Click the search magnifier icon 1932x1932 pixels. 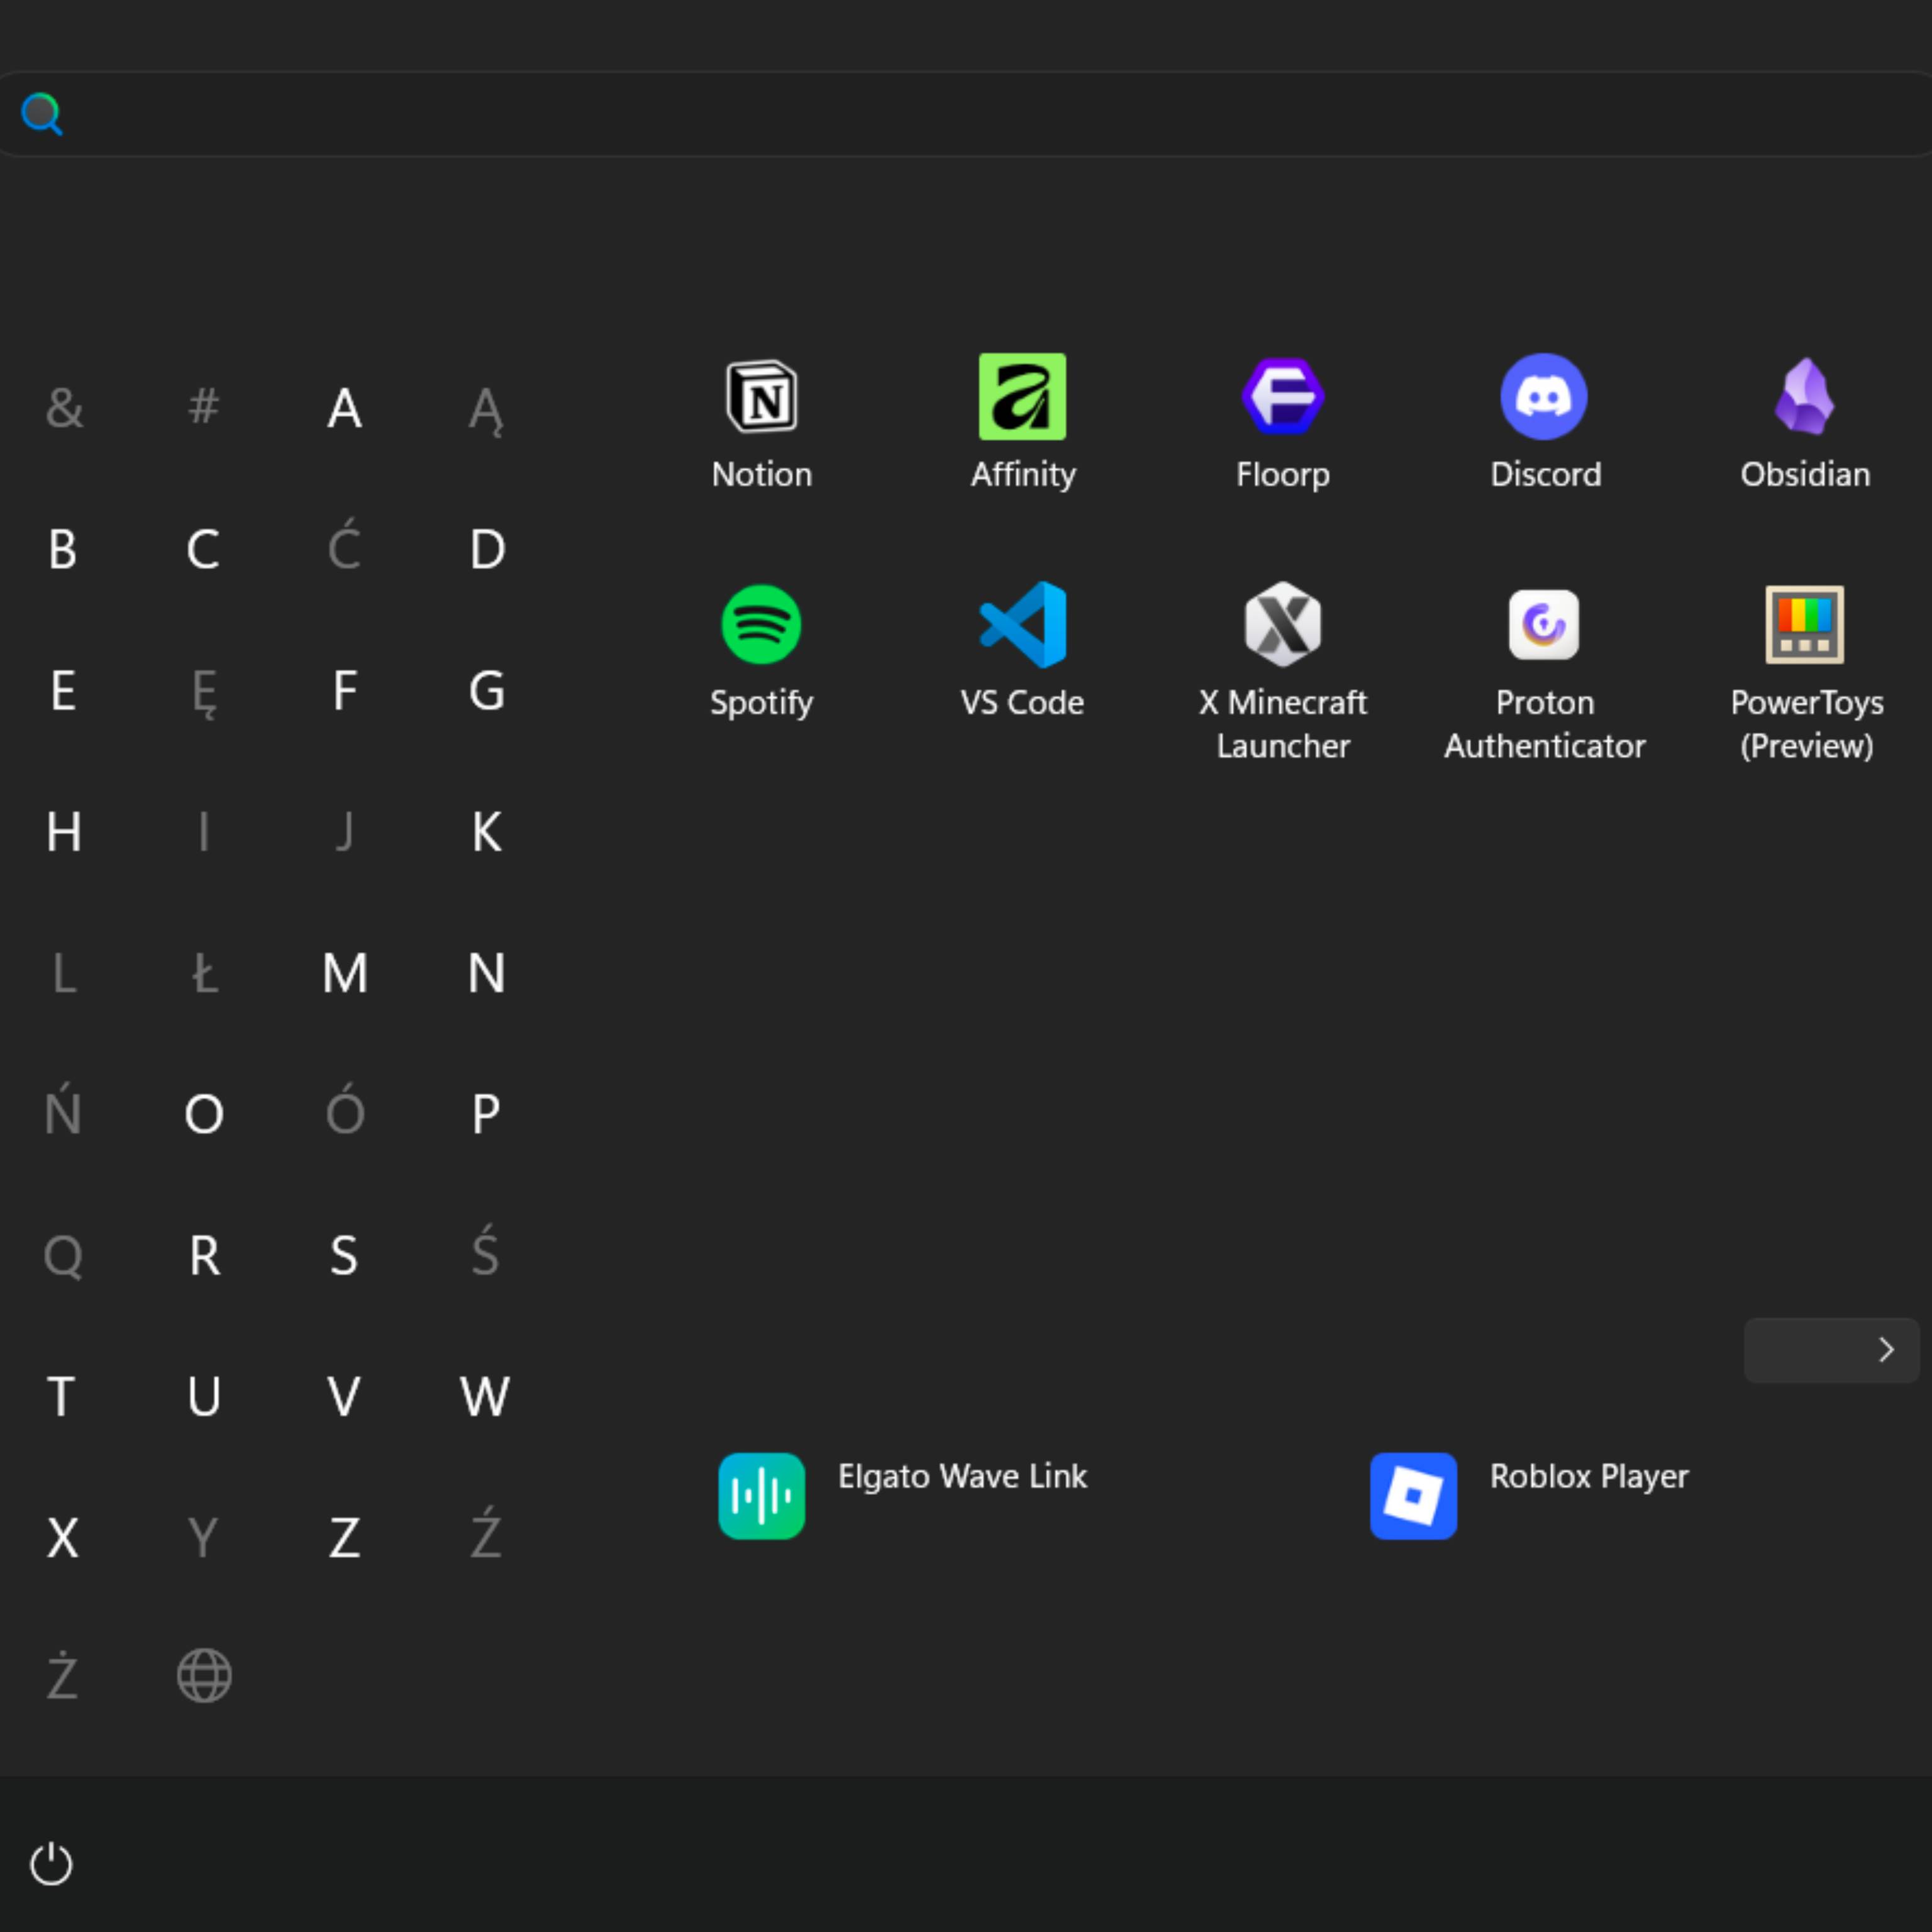click(x=42, y=114)
